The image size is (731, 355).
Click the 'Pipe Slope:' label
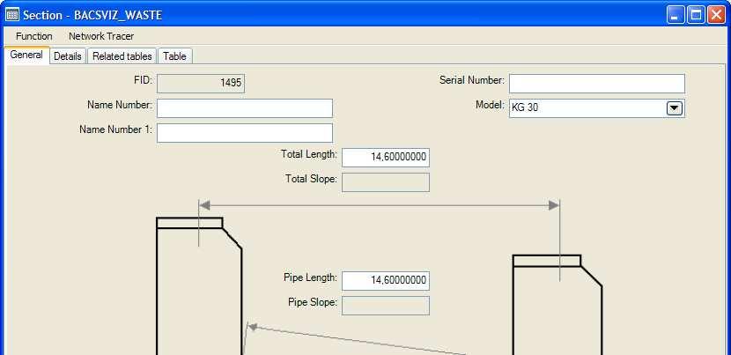tap(313, 302)
